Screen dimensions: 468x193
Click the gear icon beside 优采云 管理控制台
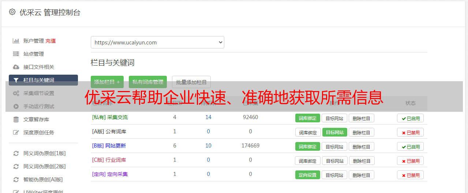[x=12, y=12]
